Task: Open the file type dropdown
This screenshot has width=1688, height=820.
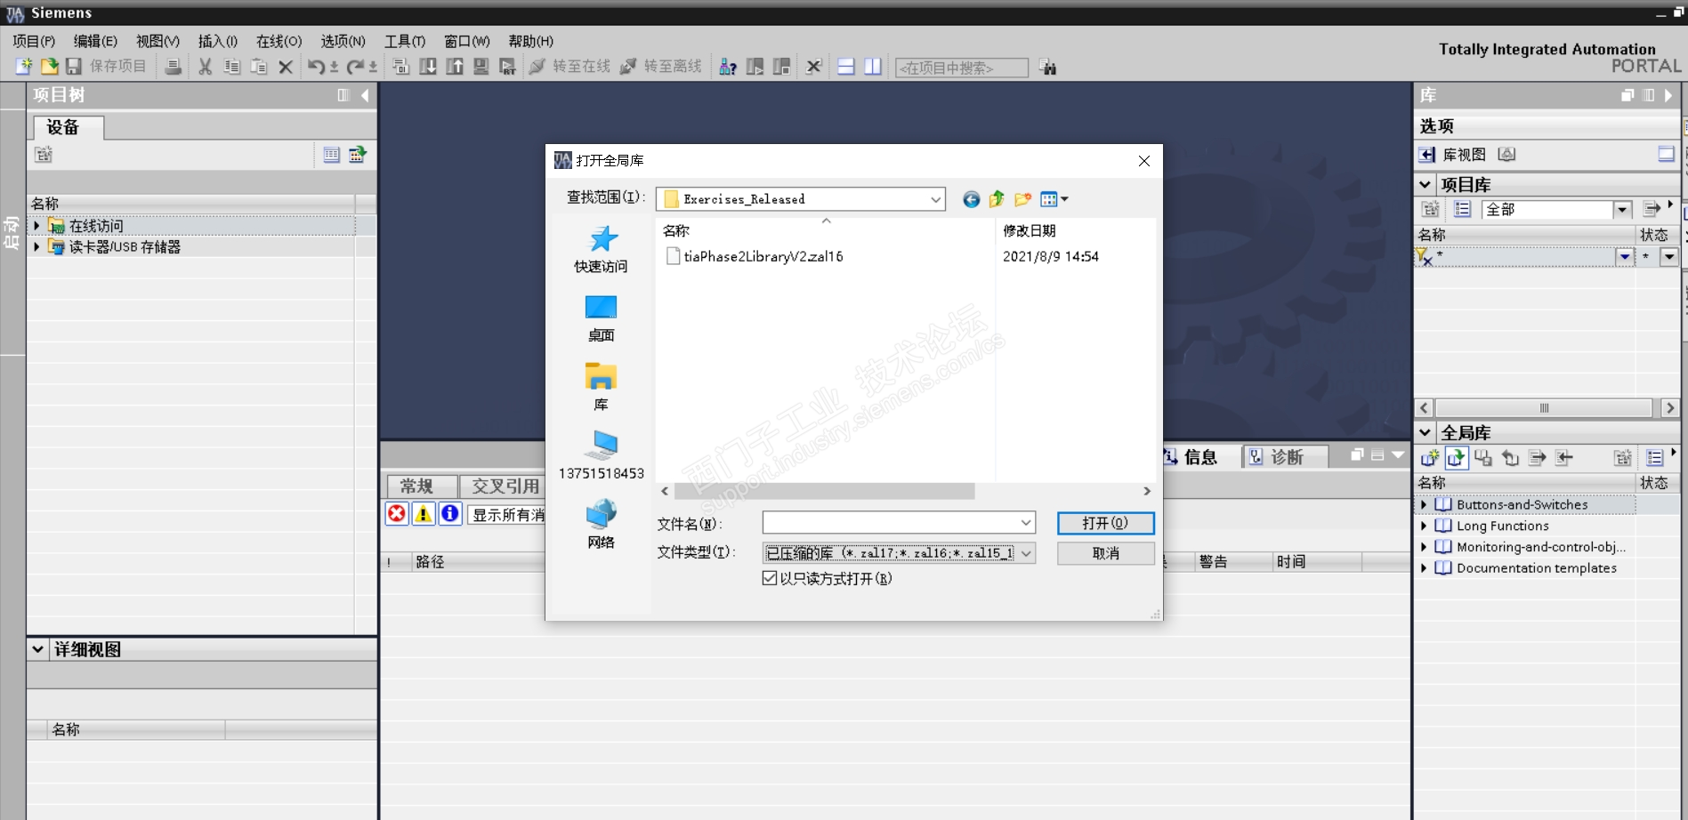Action: (1026, 553)
